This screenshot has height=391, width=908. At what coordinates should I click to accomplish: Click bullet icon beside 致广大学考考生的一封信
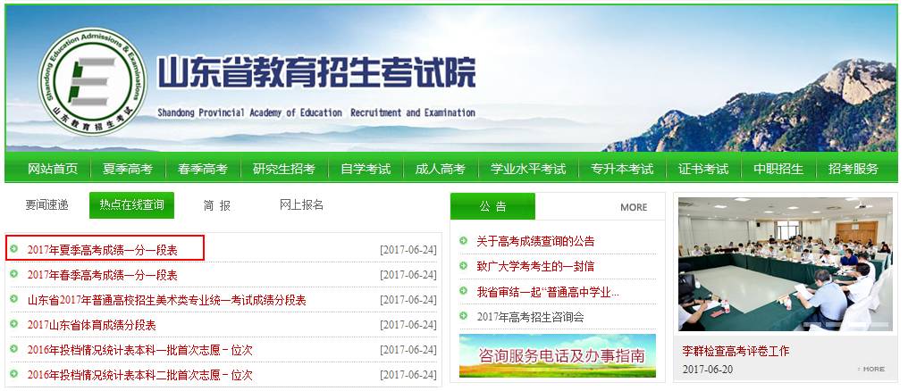coord(463,266)
